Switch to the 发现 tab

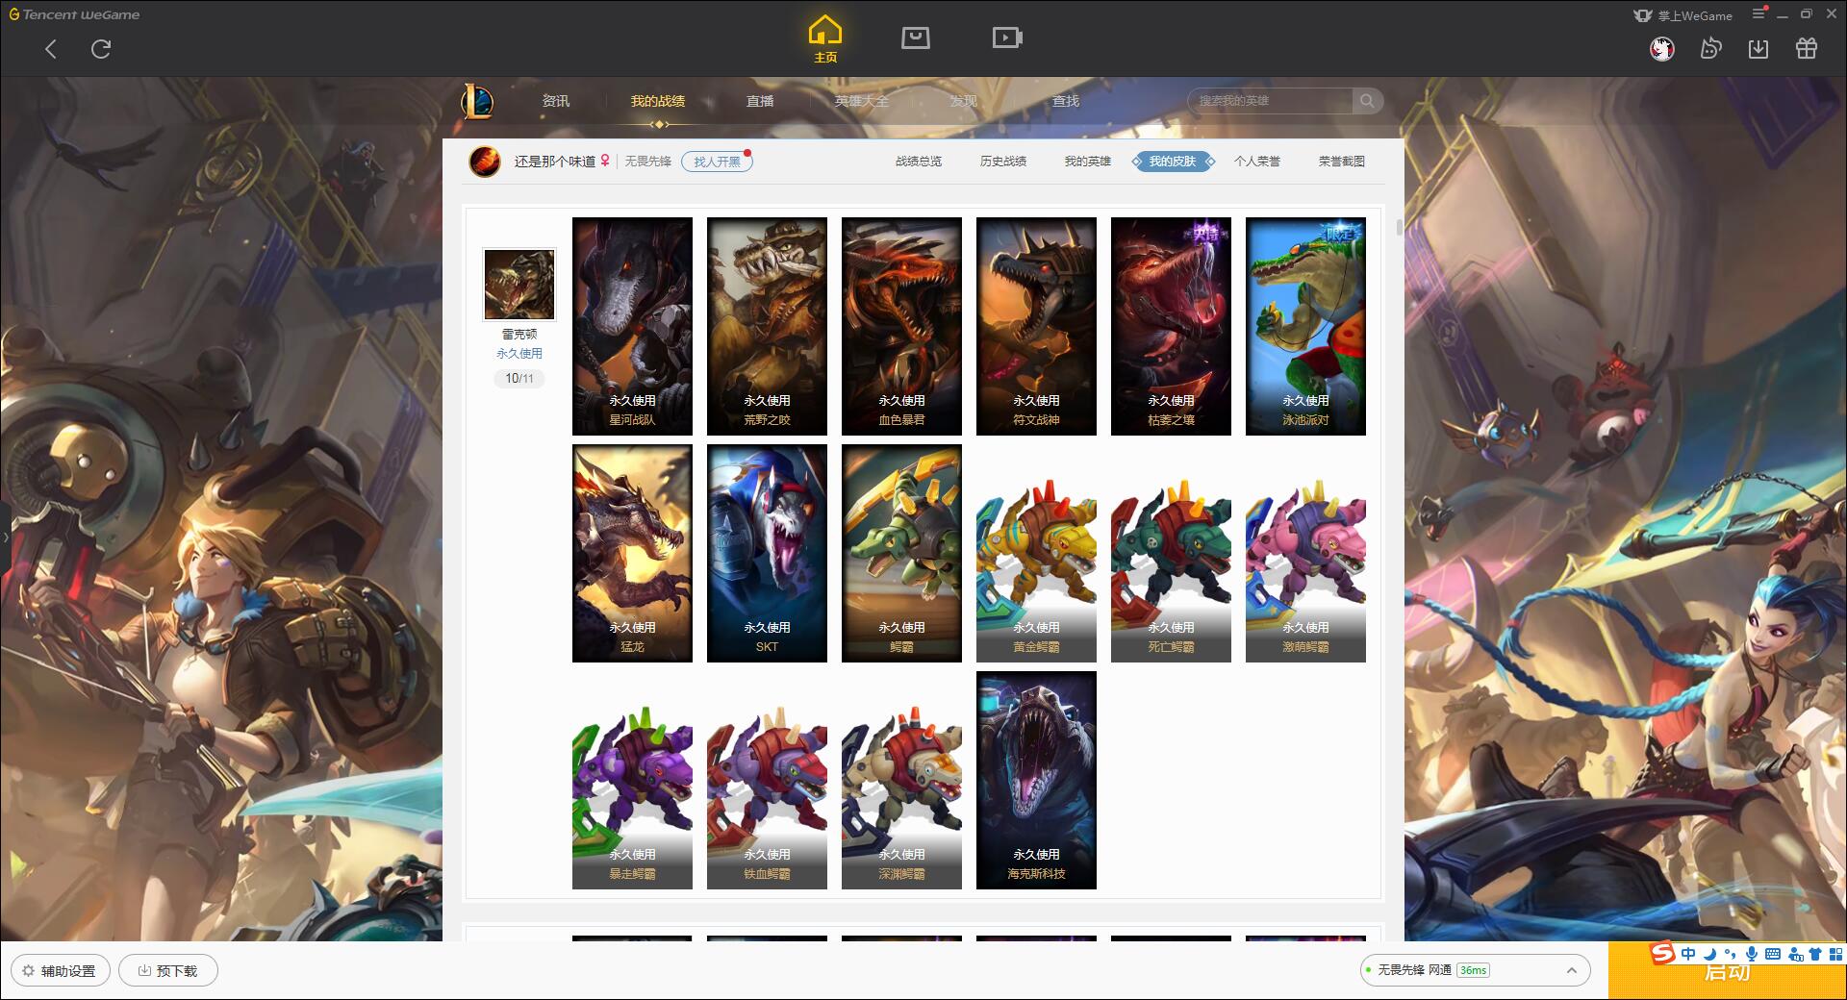[x=964, y=101]
